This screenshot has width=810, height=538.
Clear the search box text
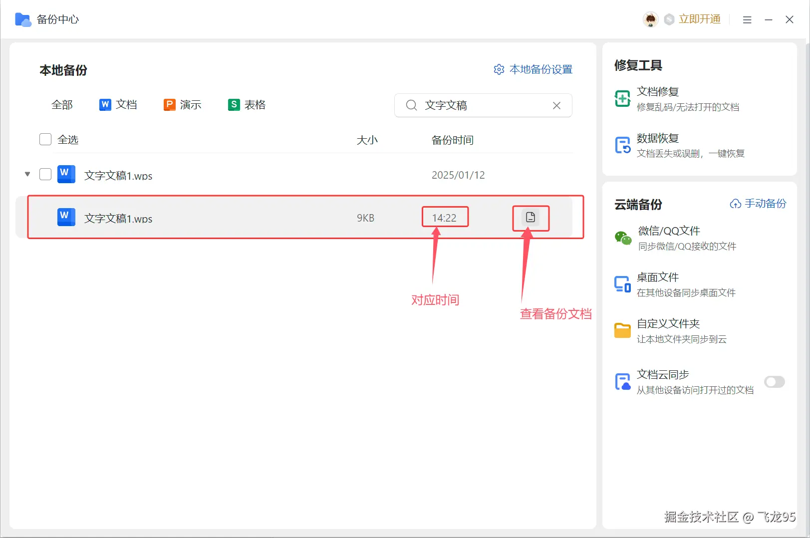556,105
